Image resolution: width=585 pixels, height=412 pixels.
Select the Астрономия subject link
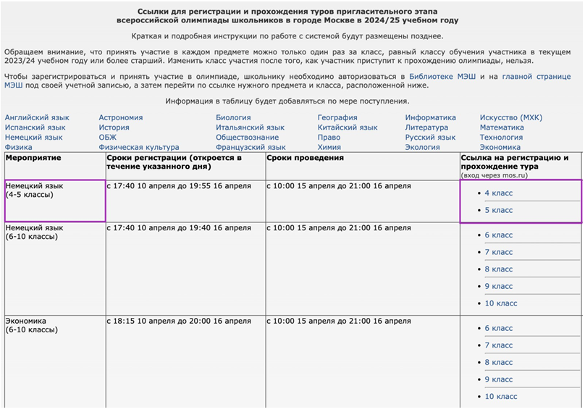120,117
